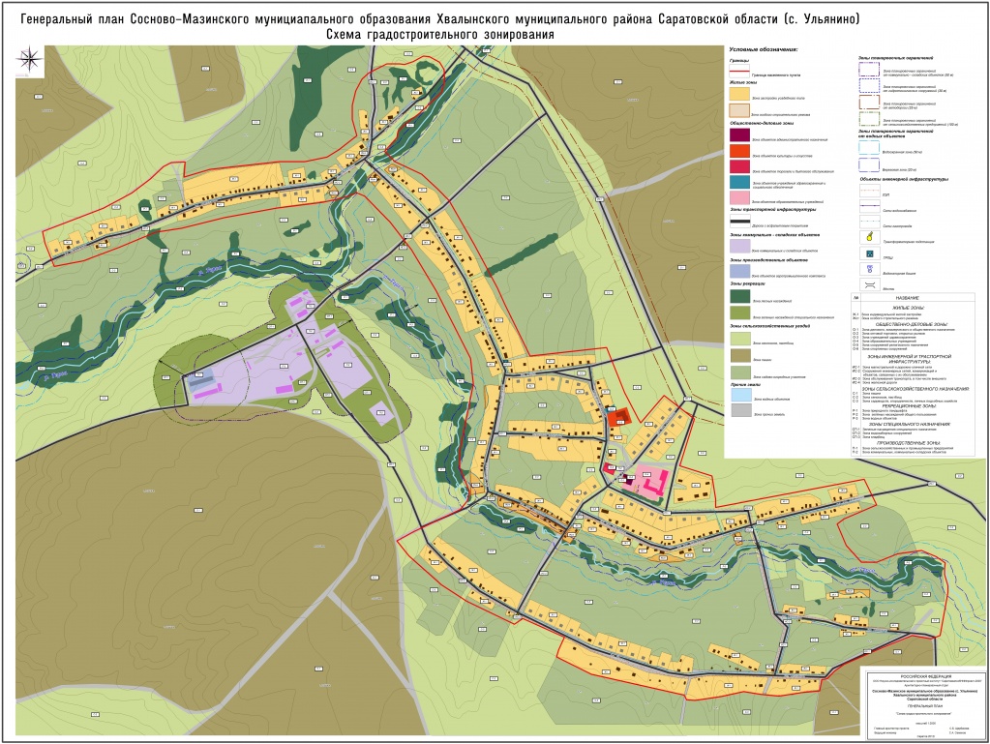The width and height of the screenshot is (990, 744).
Task: Click the orange culture building on the map
Action: click(x=617, y=418)
